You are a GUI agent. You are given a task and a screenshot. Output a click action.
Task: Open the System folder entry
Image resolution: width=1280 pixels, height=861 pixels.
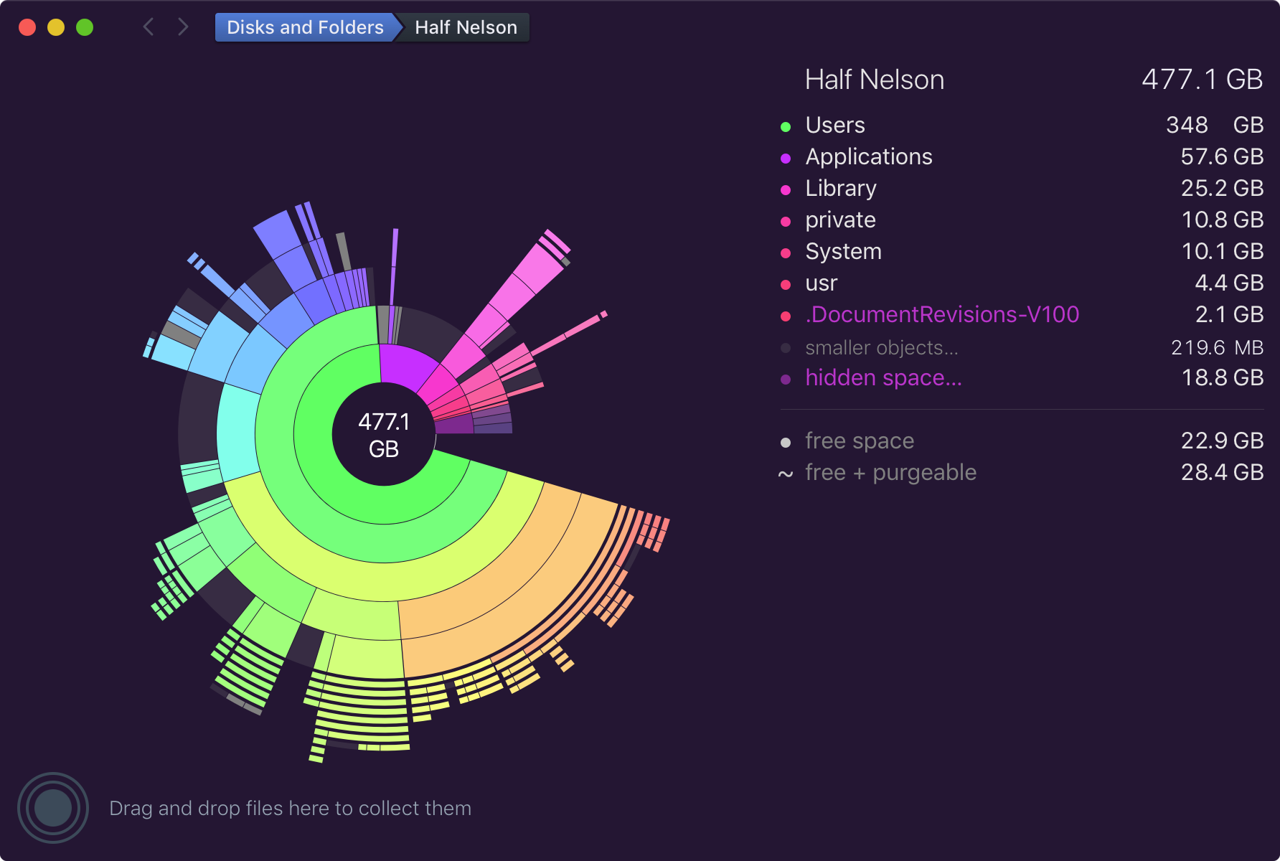(x=843, y=252)
